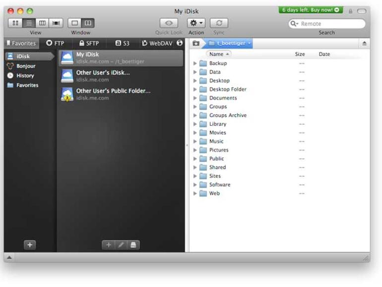Expand the Backup folder
The image size is (382, 287).
(195, 64)
